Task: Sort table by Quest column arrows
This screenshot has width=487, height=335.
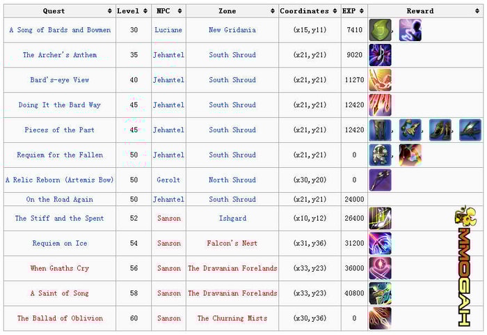Action: pos(110,11)
